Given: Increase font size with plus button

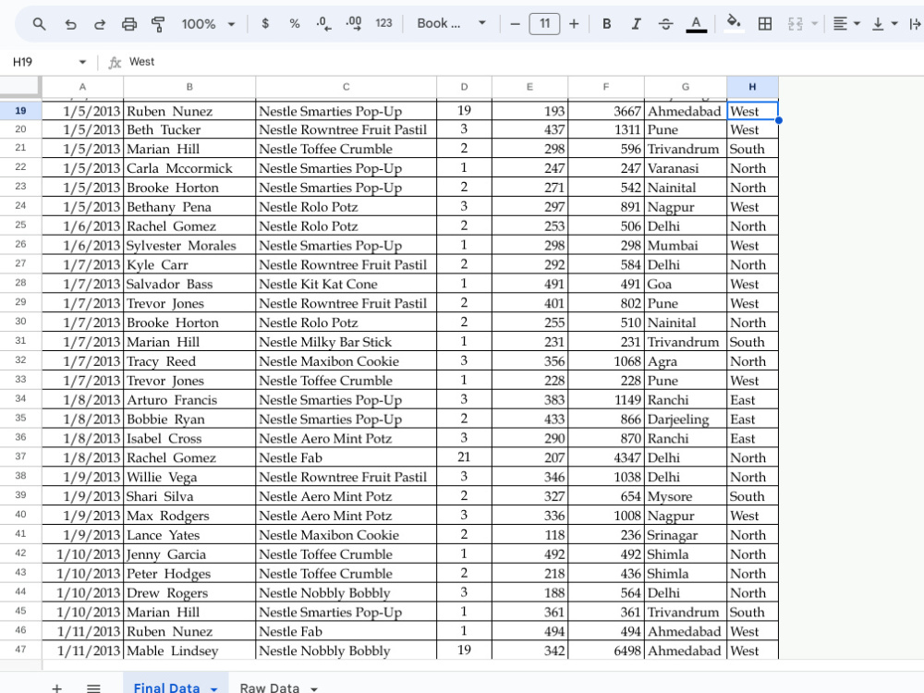Looking at the screenshot, I should (574, 24).
